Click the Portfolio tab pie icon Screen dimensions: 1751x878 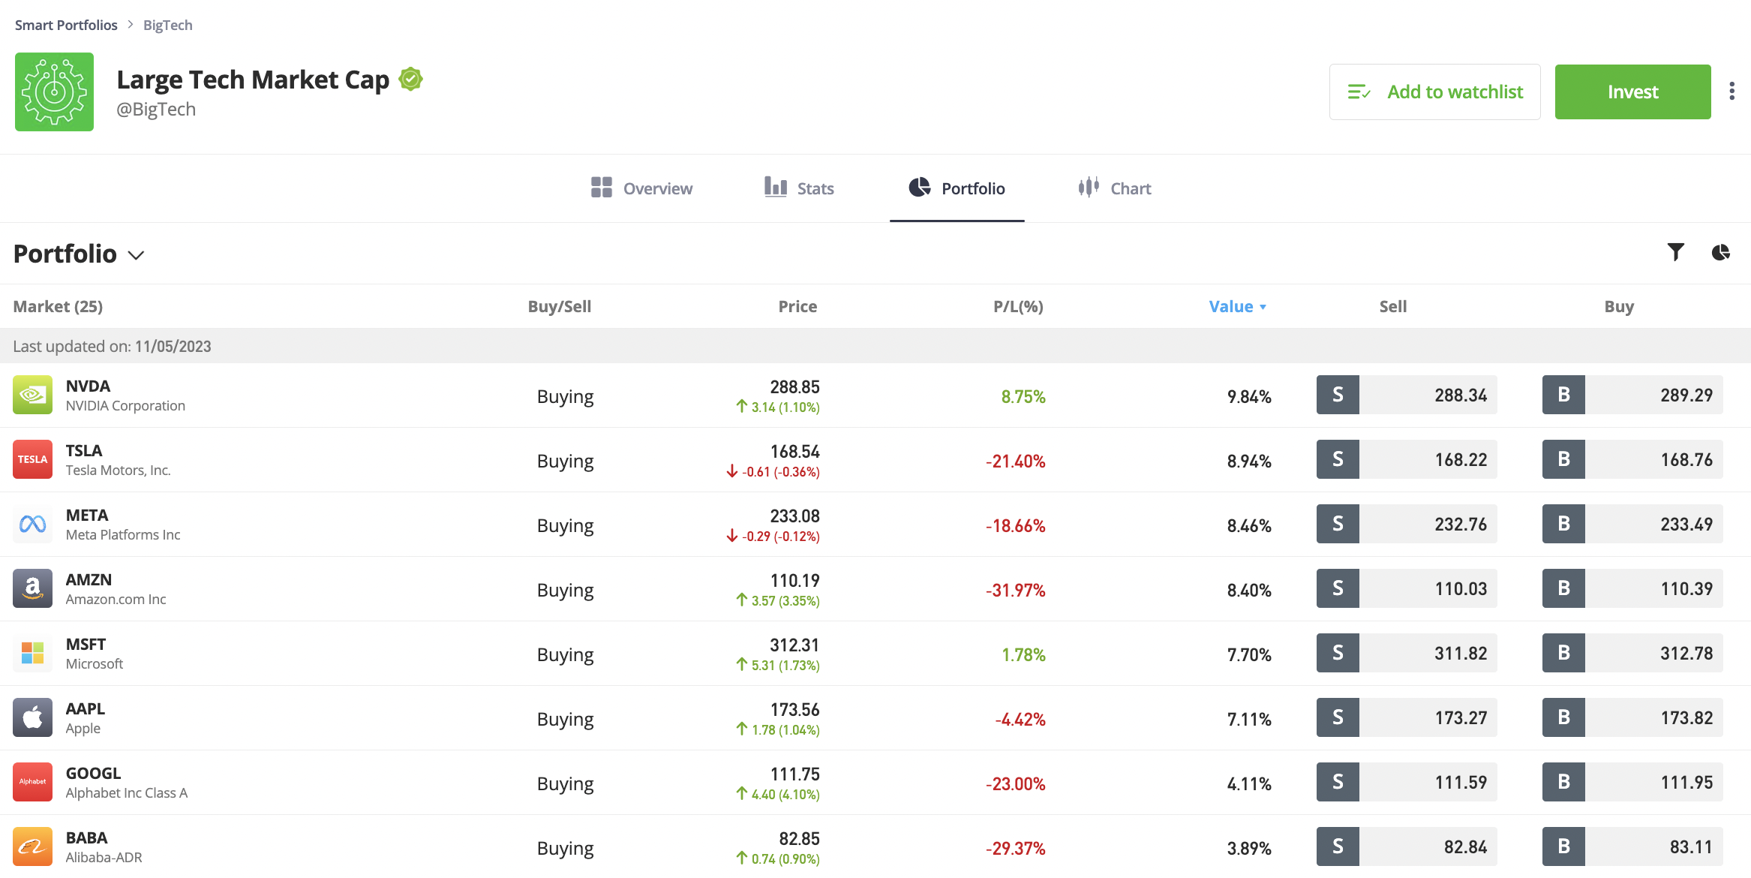[x=919, y=187]
